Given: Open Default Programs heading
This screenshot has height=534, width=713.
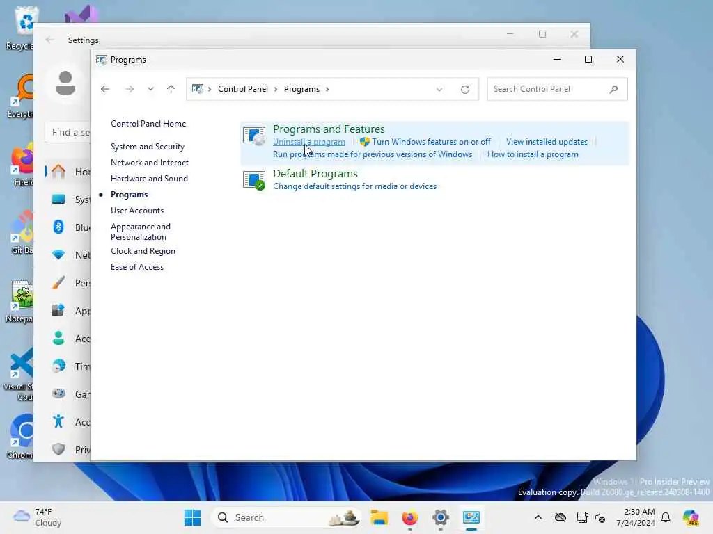Looking at the screenshot, I should [315, 173].
